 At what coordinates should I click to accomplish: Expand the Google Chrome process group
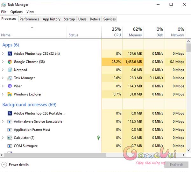pyautogui.click(x=3, y=62)
